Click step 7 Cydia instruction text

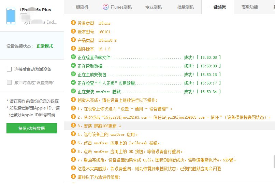[157, 160]
